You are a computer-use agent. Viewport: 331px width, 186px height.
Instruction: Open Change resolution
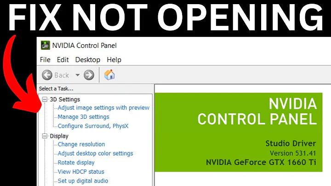coord(81,145)
